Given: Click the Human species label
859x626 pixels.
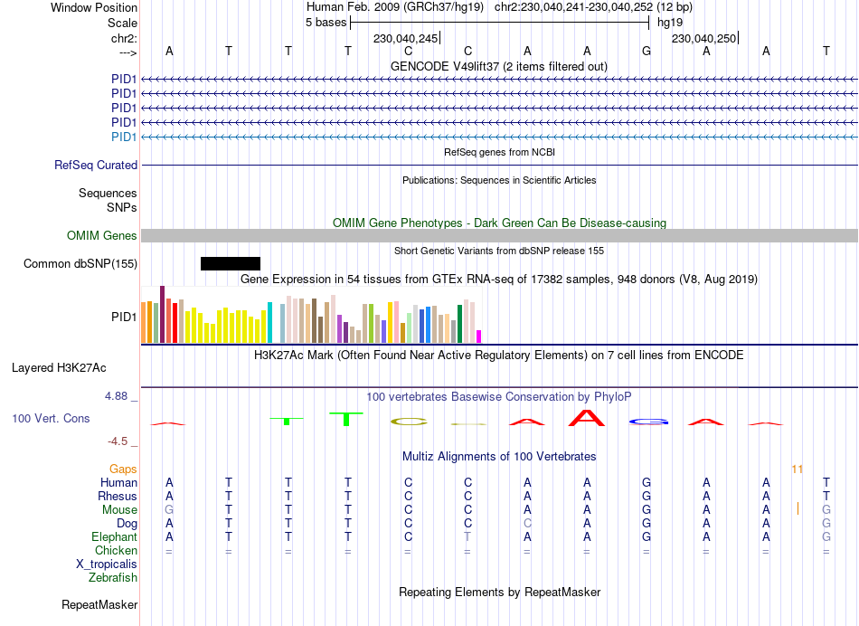Looking at the screenshot, I should pos(118,482).
